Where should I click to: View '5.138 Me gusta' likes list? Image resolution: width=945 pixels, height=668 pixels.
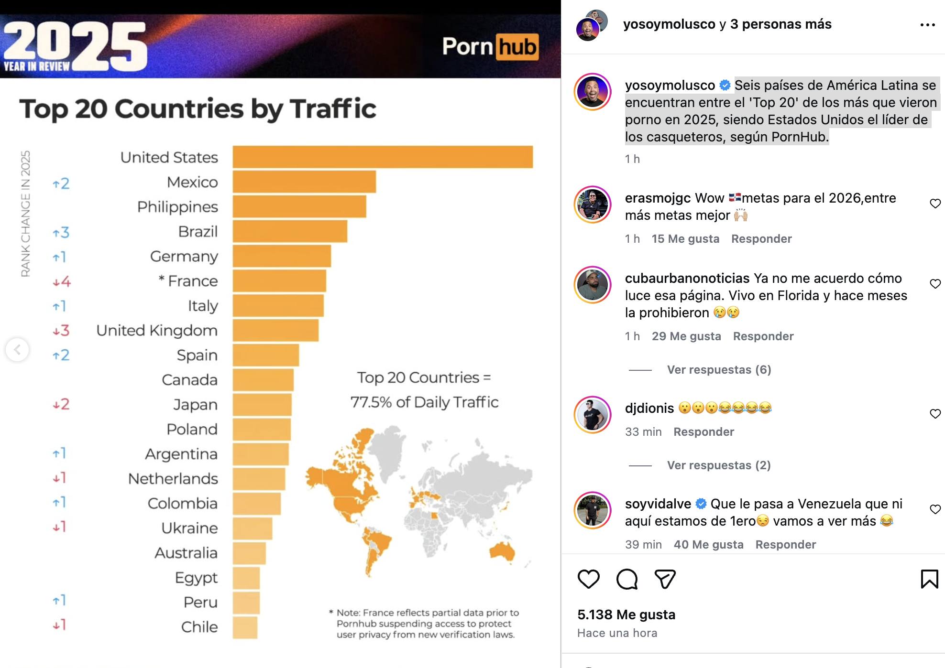[x=626, y=614]
